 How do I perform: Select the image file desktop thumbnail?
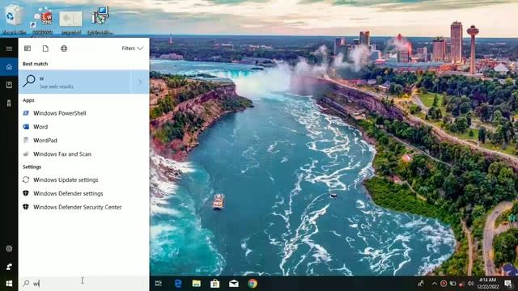tap(70, 22)
